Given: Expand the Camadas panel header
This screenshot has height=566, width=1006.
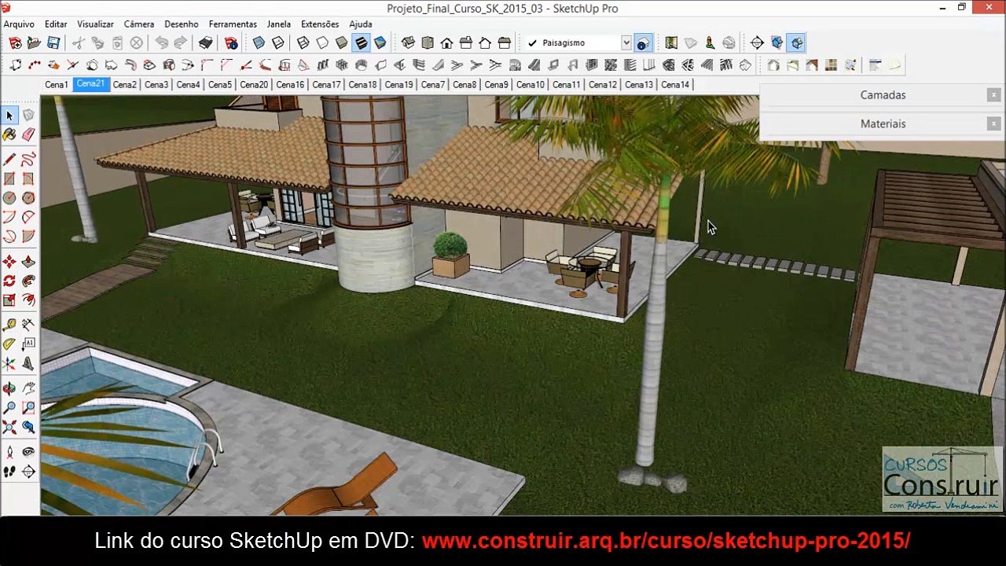Looking at the screenshot, I should tap(883, 95).
